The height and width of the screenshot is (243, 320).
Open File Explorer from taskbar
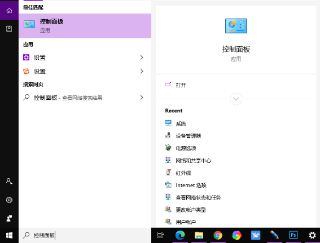point(199,235)
